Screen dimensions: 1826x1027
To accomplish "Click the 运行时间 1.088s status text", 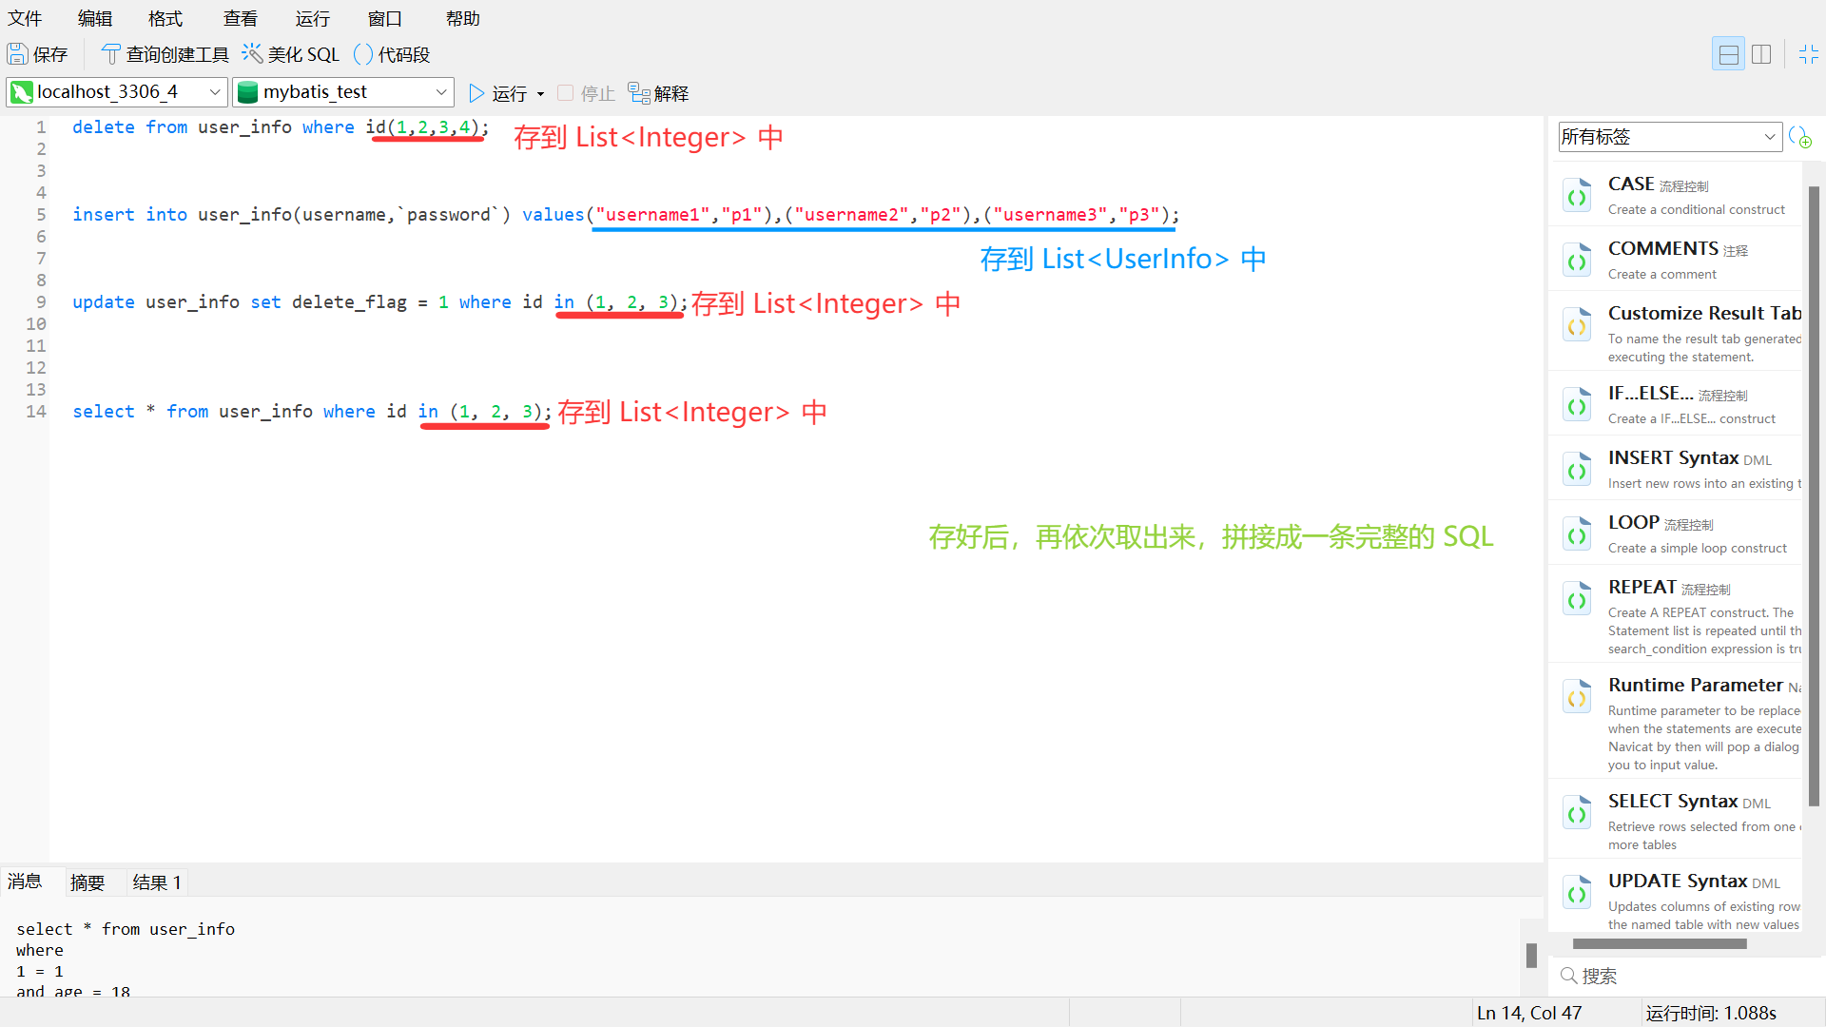I will pos(1711,1013).
